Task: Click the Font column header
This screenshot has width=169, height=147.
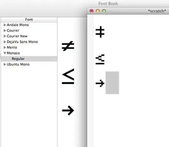Action: 29,19
